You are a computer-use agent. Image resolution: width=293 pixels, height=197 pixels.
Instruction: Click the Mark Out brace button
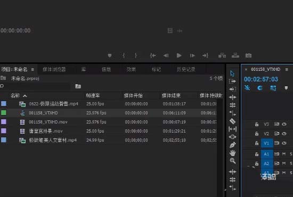click(x=136, y=55)
